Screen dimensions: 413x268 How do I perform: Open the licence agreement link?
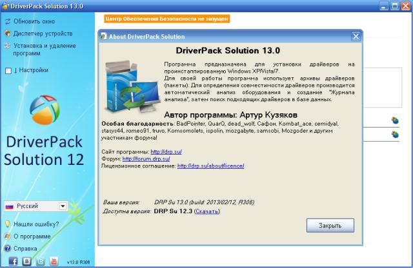coord(210,166)
